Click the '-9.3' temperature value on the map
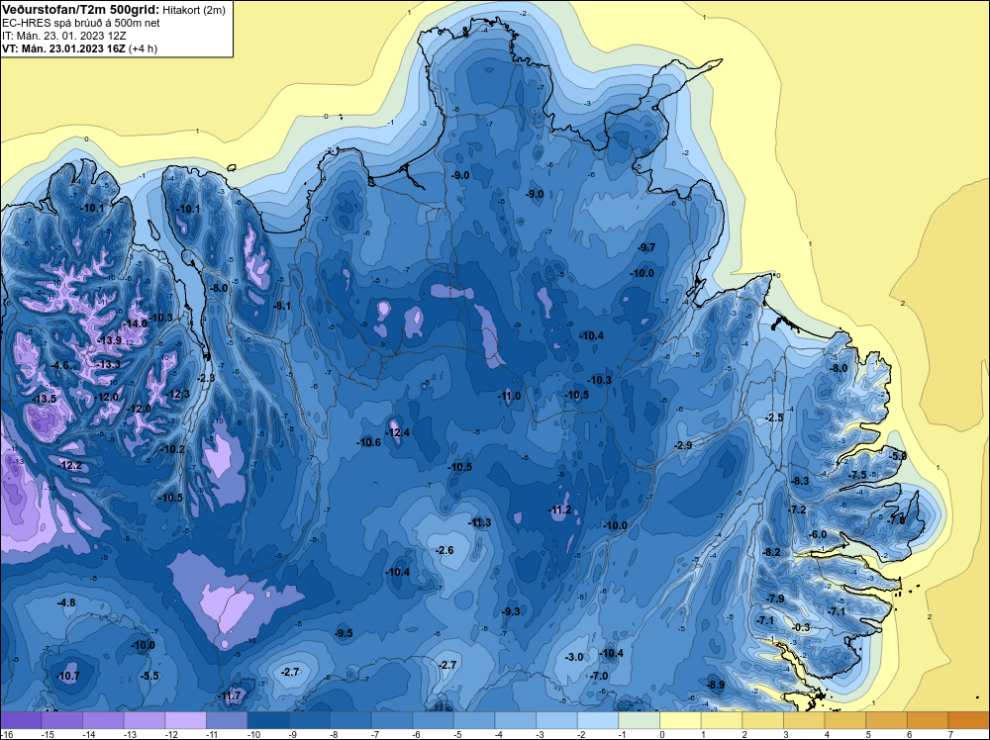 point(511,611)
